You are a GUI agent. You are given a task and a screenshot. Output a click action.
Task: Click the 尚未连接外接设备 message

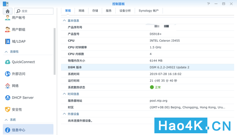(x=80, y=121)
